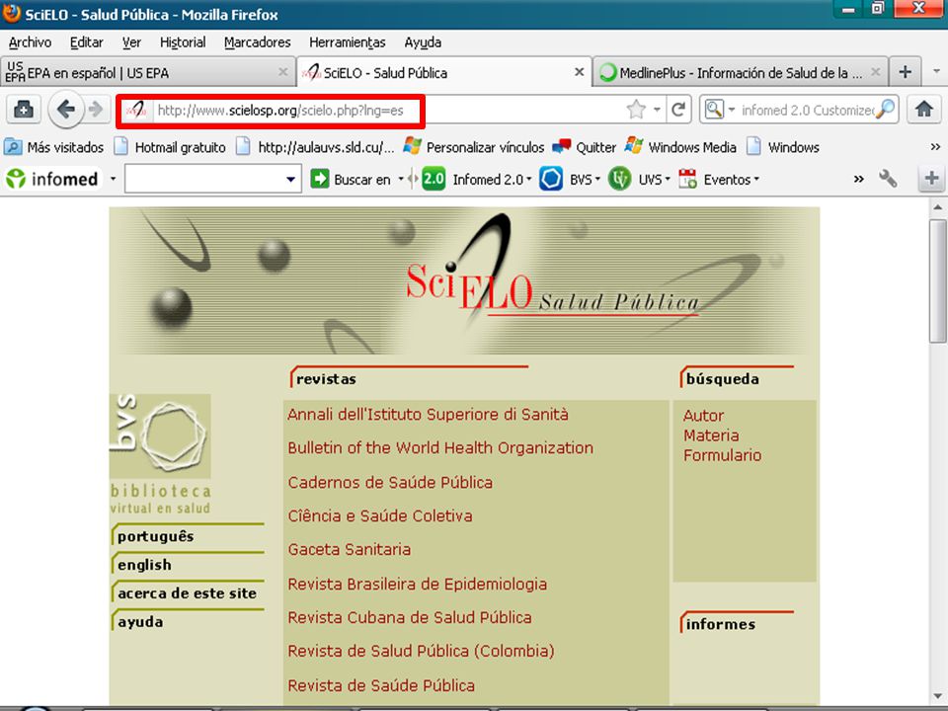Reload the page with the refresh icon
The width and height of the screenshot is (948, 711).
pos(678,110)
